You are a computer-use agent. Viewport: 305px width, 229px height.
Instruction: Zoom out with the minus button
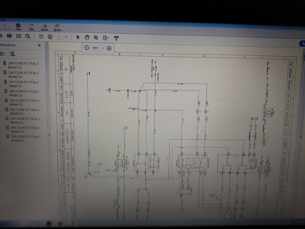pos(87,48)
